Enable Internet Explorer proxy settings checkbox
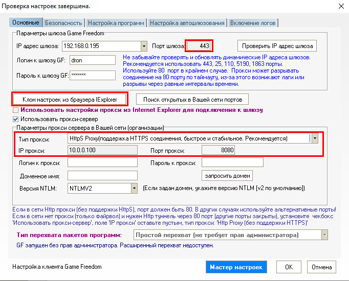This screenshot has height=281, width=349. click(15, 110)
